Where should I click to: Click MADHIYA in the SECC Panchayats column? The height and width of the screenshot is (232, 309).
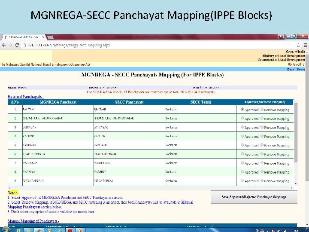[x=100, y=172]
